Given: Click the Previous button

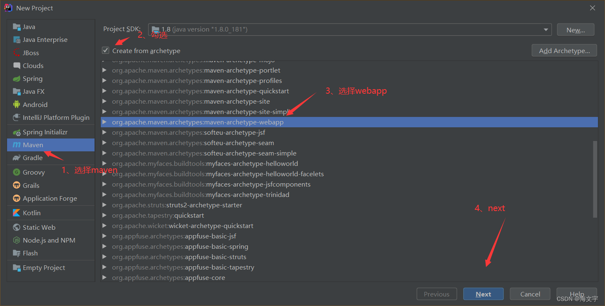Looking at the screenshot, I should [437, 294].
